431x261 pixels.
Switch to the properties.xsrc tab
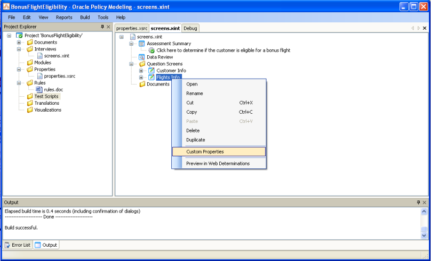tap(132, 28)
